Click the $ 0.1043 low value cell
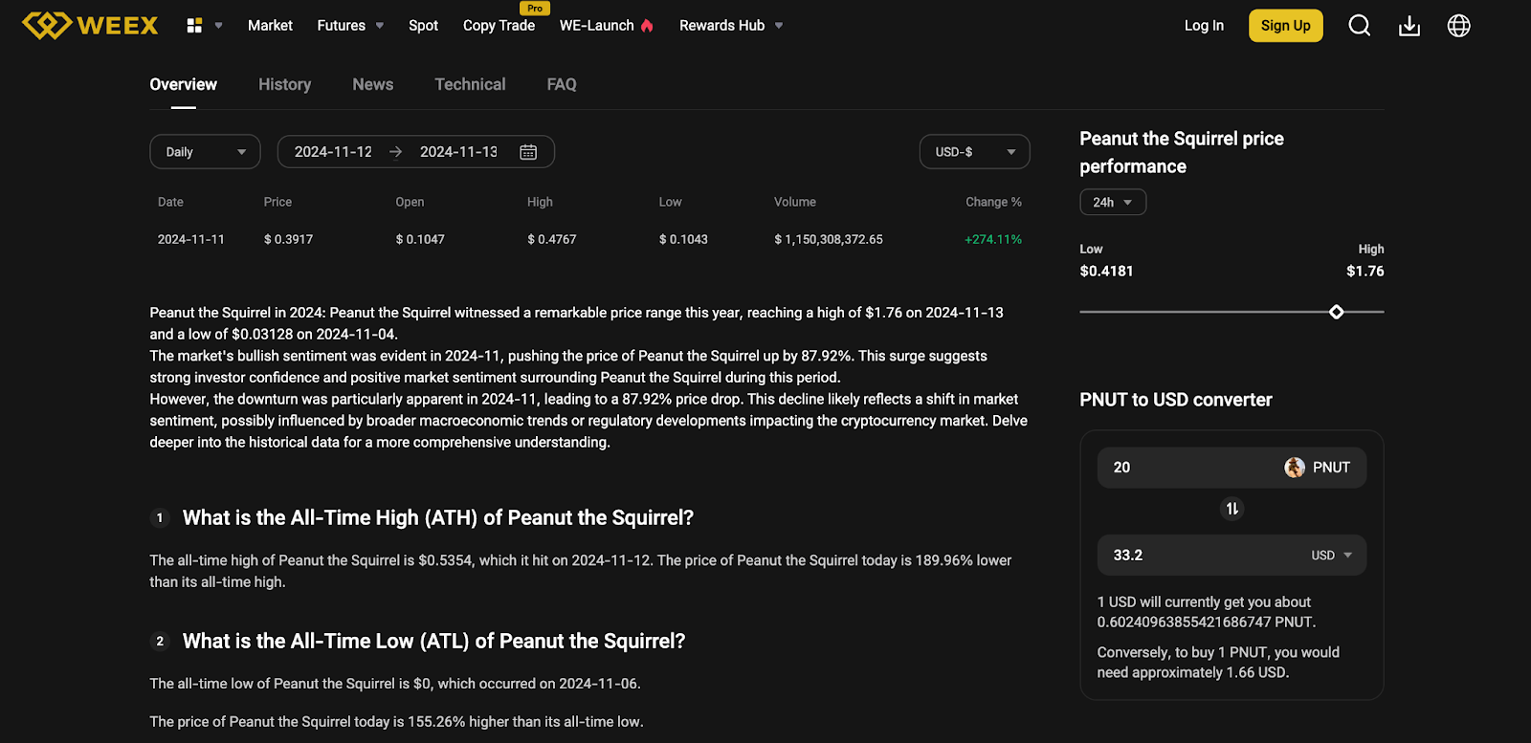 coord(683,239)
